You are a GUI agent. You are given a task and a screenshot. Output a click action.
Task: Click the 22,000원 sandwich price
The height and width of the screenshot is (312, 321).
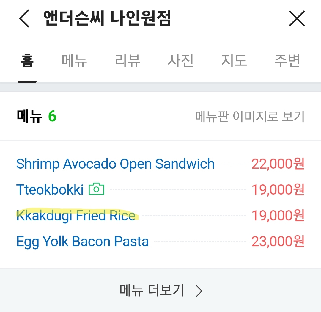[x=278, y=164]
